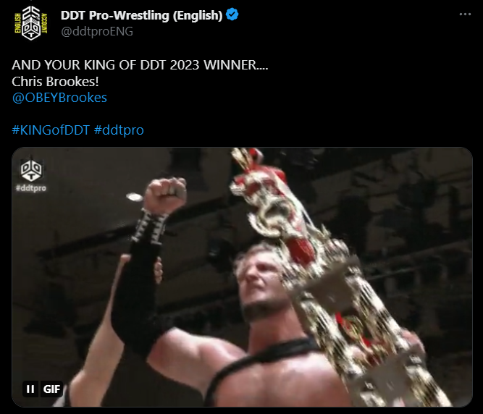Open the three-dot more options menu
Screen dimensions: 483x414
click(465, 14)
